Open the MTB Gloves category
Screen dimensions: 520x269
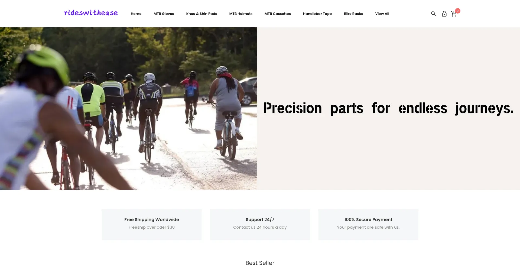[x=164, y=14]
